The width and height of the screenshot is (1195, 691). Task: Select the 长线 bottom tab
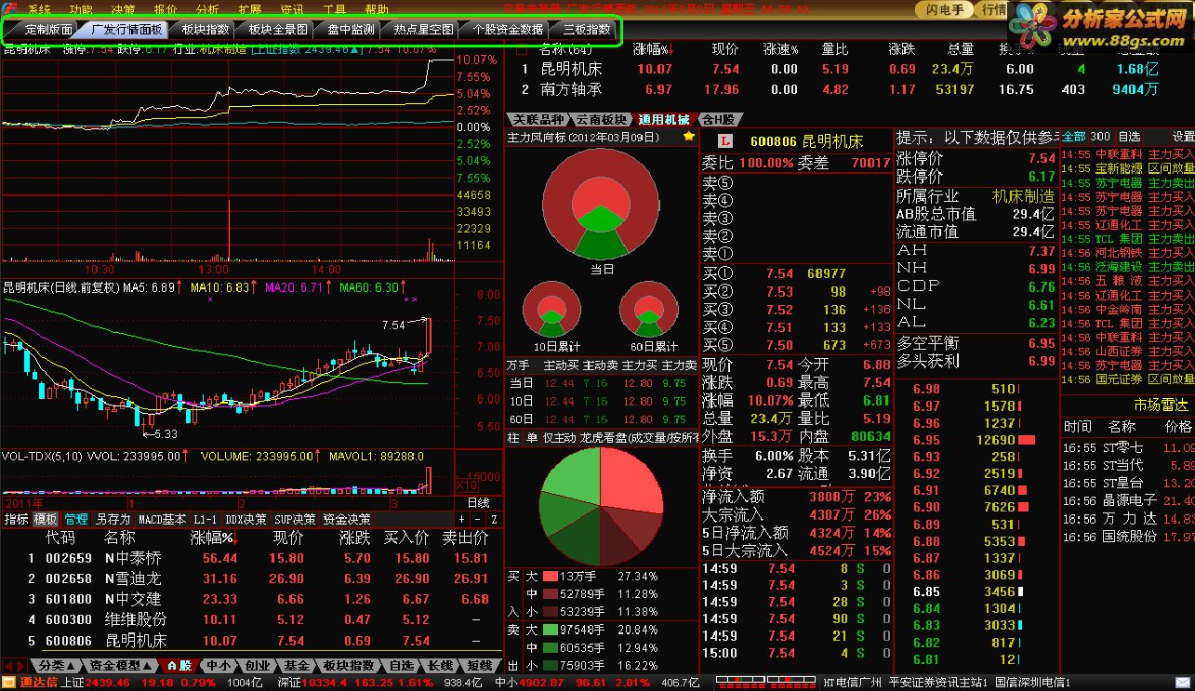click(441, 665)
